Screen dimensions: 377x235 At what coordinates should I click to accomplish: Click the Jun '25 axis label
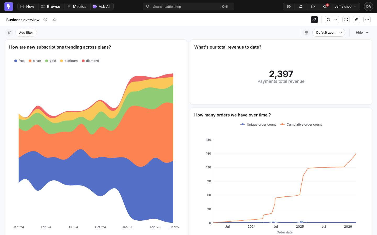point(173,227)
